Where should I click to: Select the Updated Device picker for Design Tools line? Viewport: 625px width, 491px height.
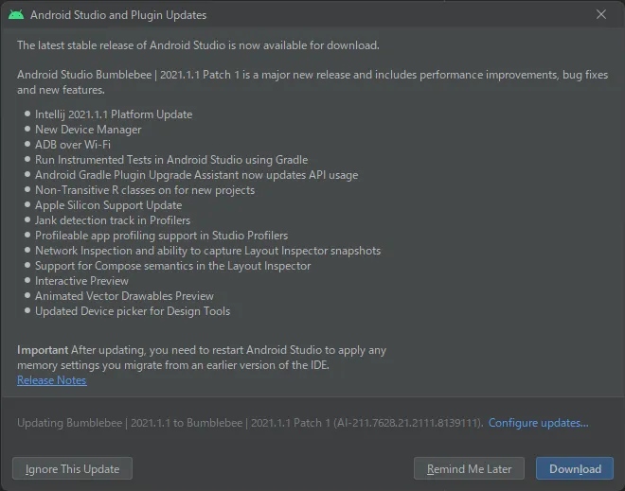coord(133,311)
